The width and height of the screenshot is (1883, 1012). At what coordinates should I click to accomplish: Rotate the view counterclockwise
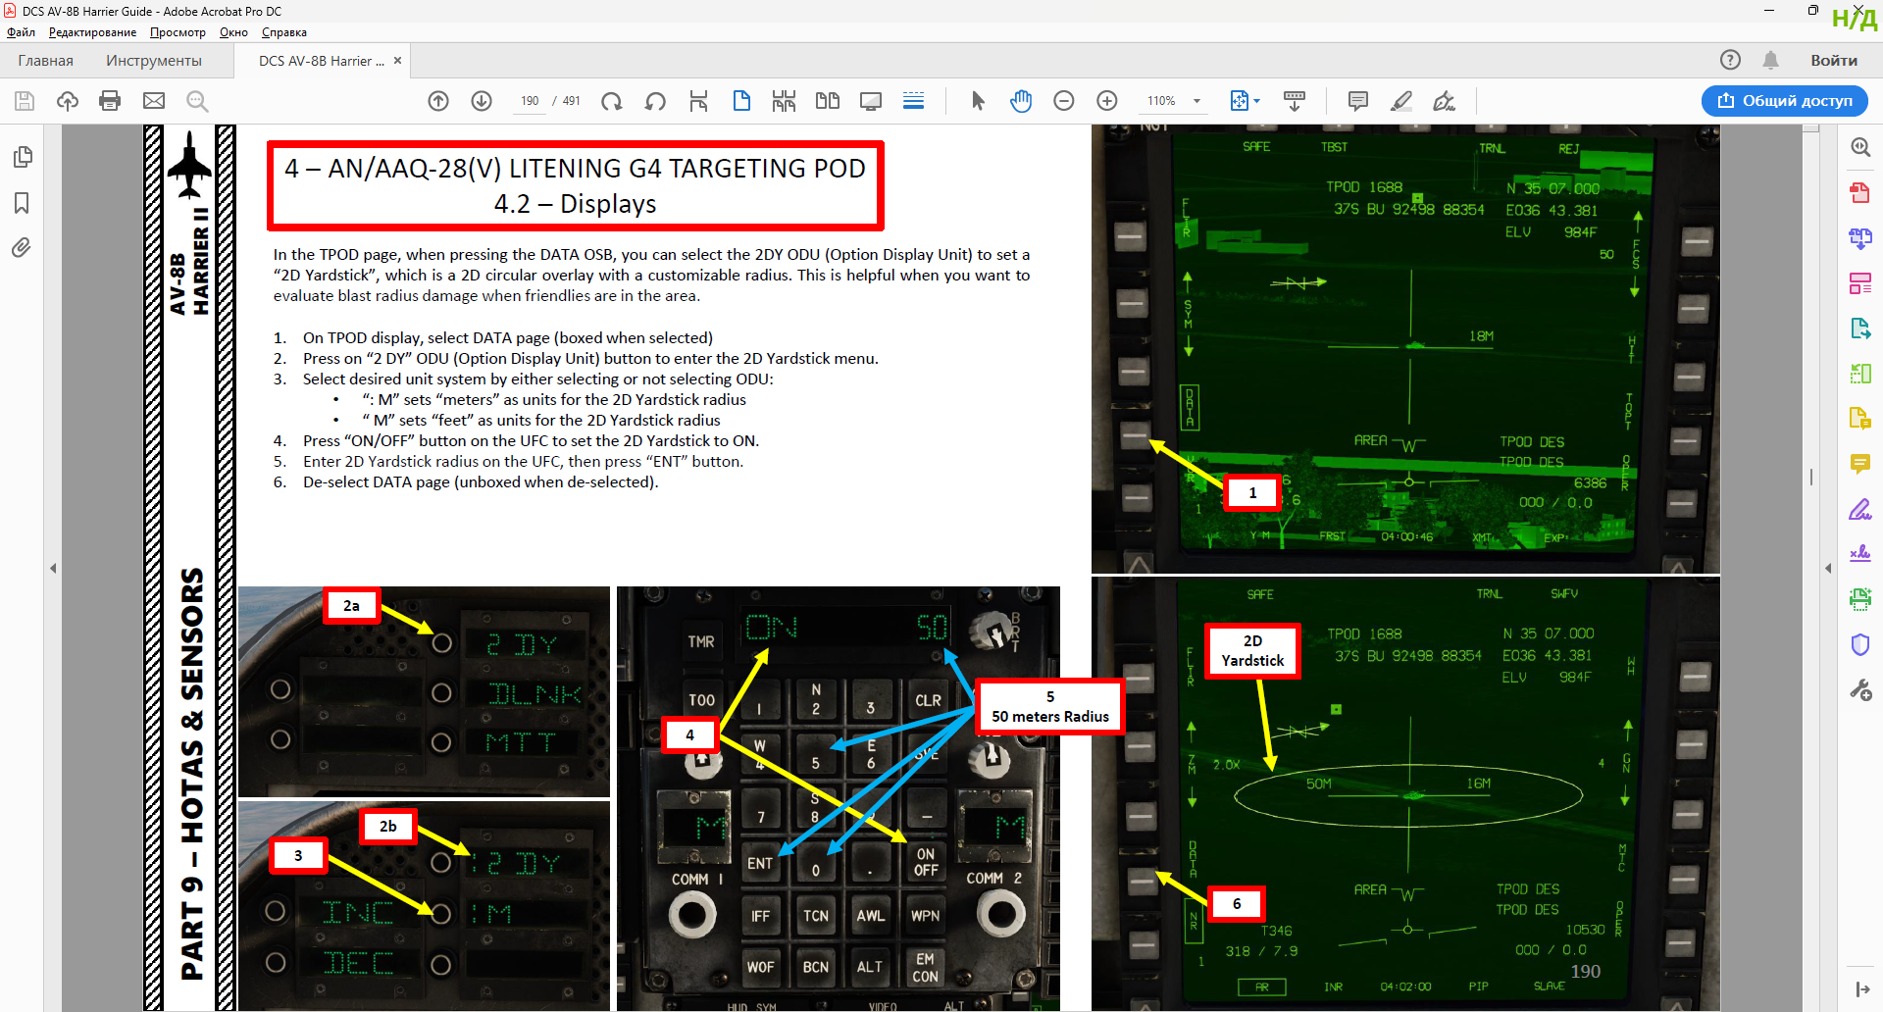(x=655, y=101)
